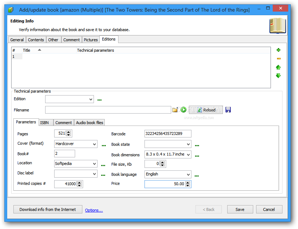Increase Pages value with up arrow
Image resolution: width=298 pixels, height=229 pixels.
[x=69, y=132]
